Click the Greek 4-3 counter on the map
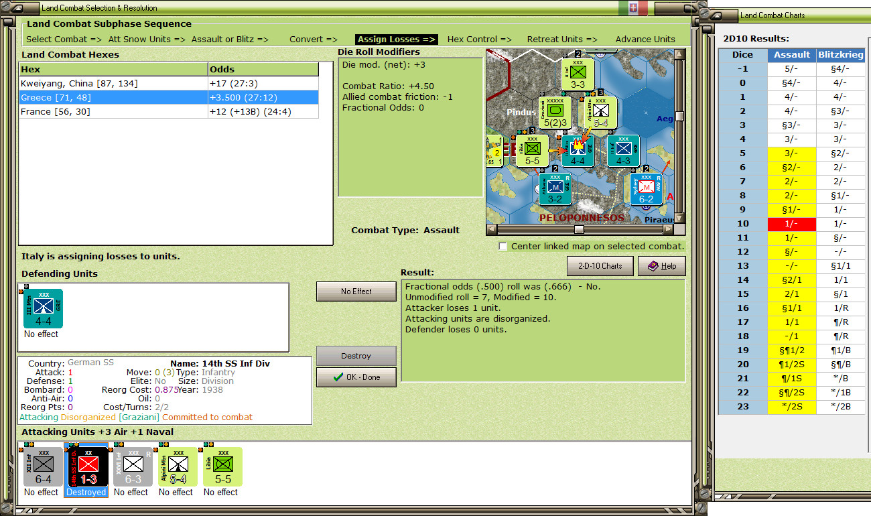This screenshot has width=871, height=516. [x=623, y=151]
